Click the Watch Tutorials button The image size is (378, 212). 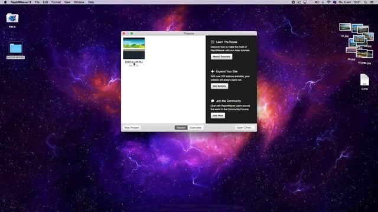(x=221, y=57)
